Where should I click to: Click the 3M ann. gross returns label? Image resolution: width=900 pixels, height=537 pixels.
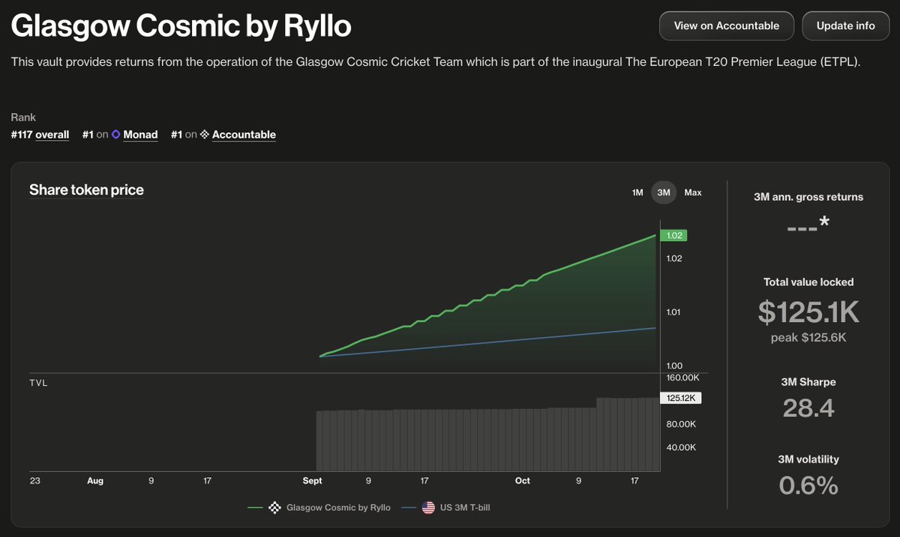coord(808,197)
